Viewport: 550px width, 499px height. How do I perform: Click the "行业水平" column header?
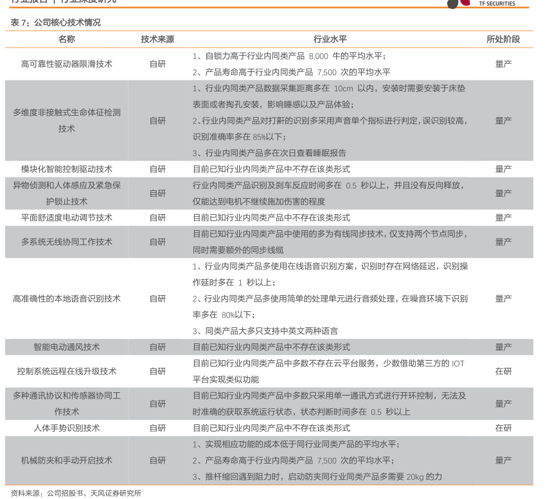coord(330,39)
